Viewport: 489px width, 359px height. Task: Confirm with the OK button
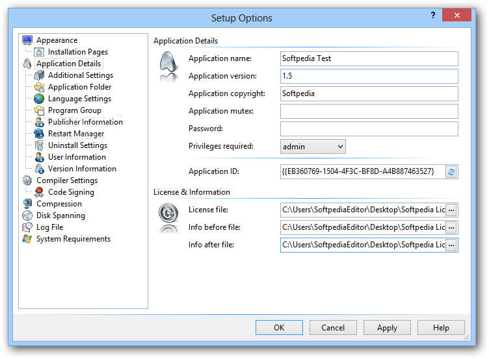click(279, 328)
